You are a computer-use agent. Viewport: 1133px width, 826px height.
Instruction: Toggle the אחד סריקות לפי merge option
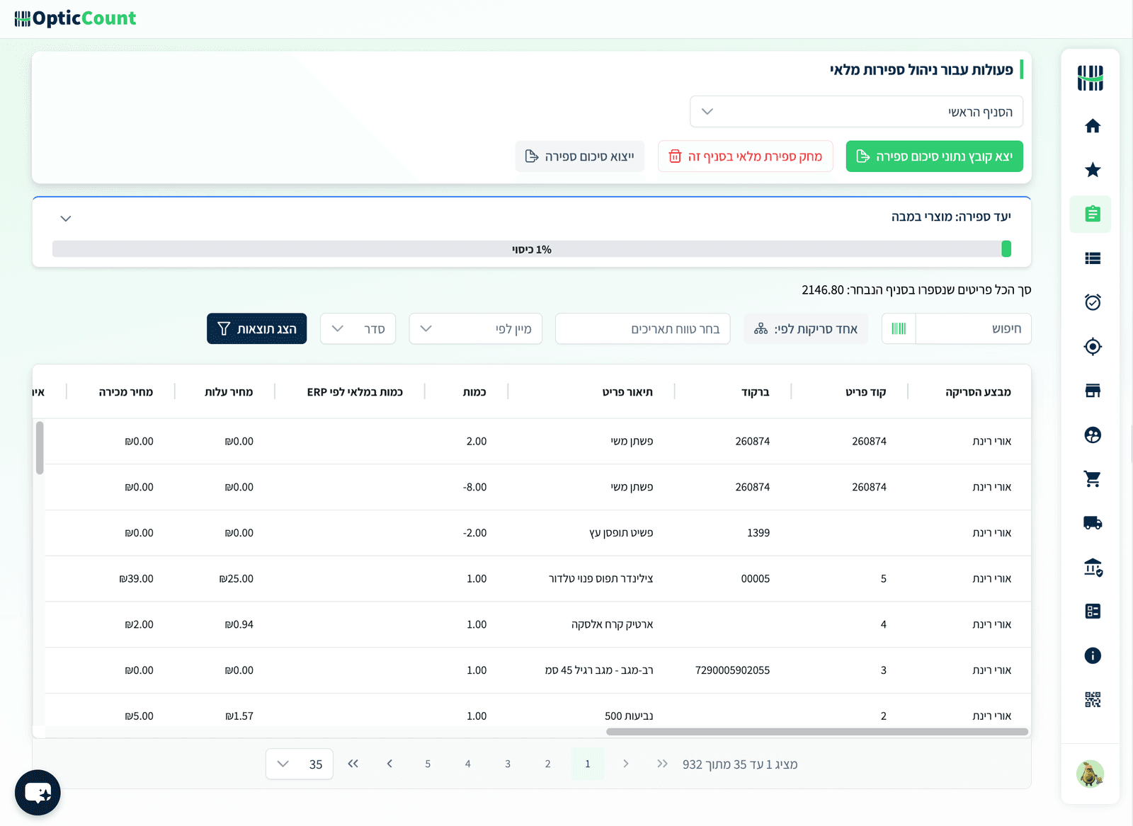point(806,328)
